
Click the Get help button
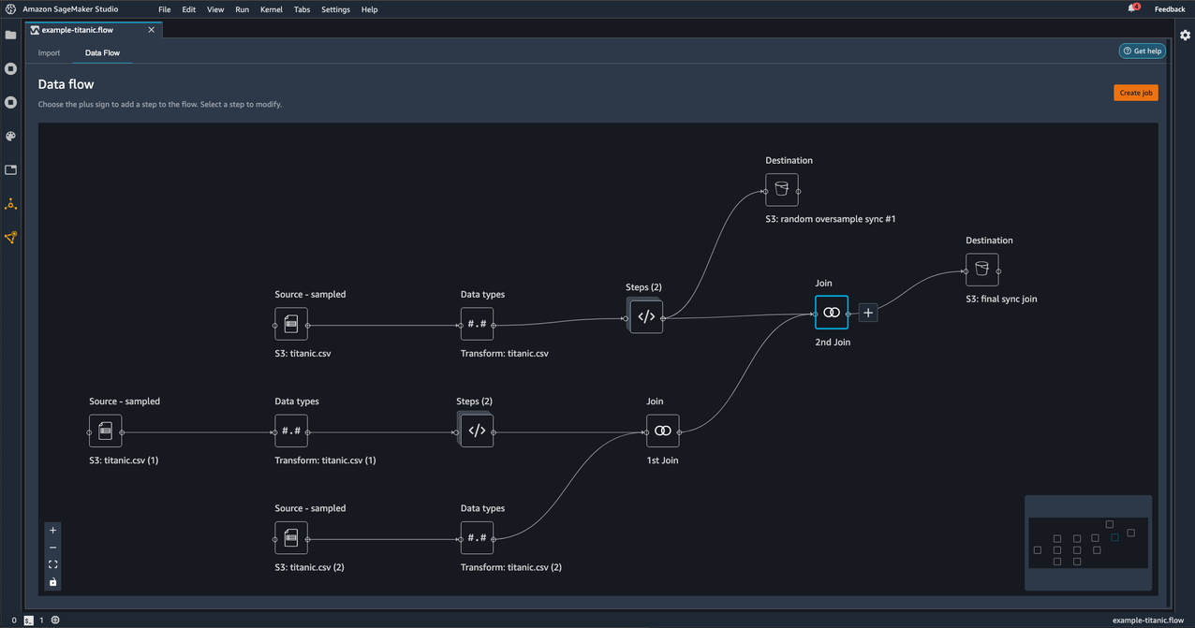pos(1143,51)
